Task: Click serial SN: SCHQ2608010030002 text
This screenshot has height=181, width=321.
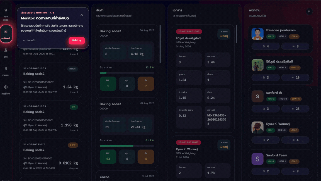Action: tap(38, 82)
